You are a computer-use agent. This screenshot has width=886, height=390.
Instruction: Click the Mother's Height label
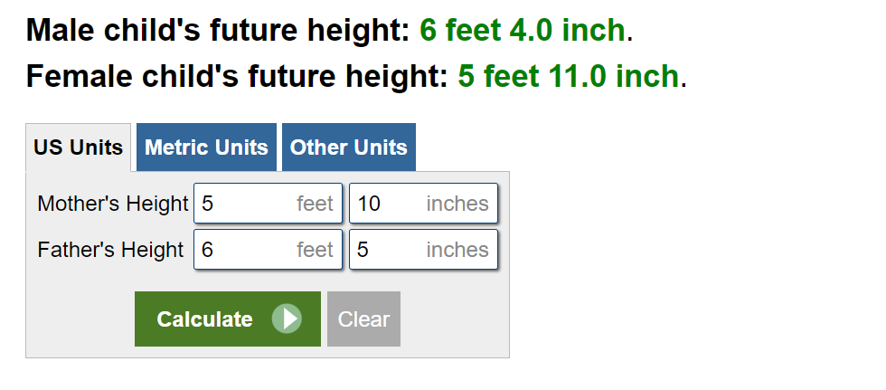point(112,204)
